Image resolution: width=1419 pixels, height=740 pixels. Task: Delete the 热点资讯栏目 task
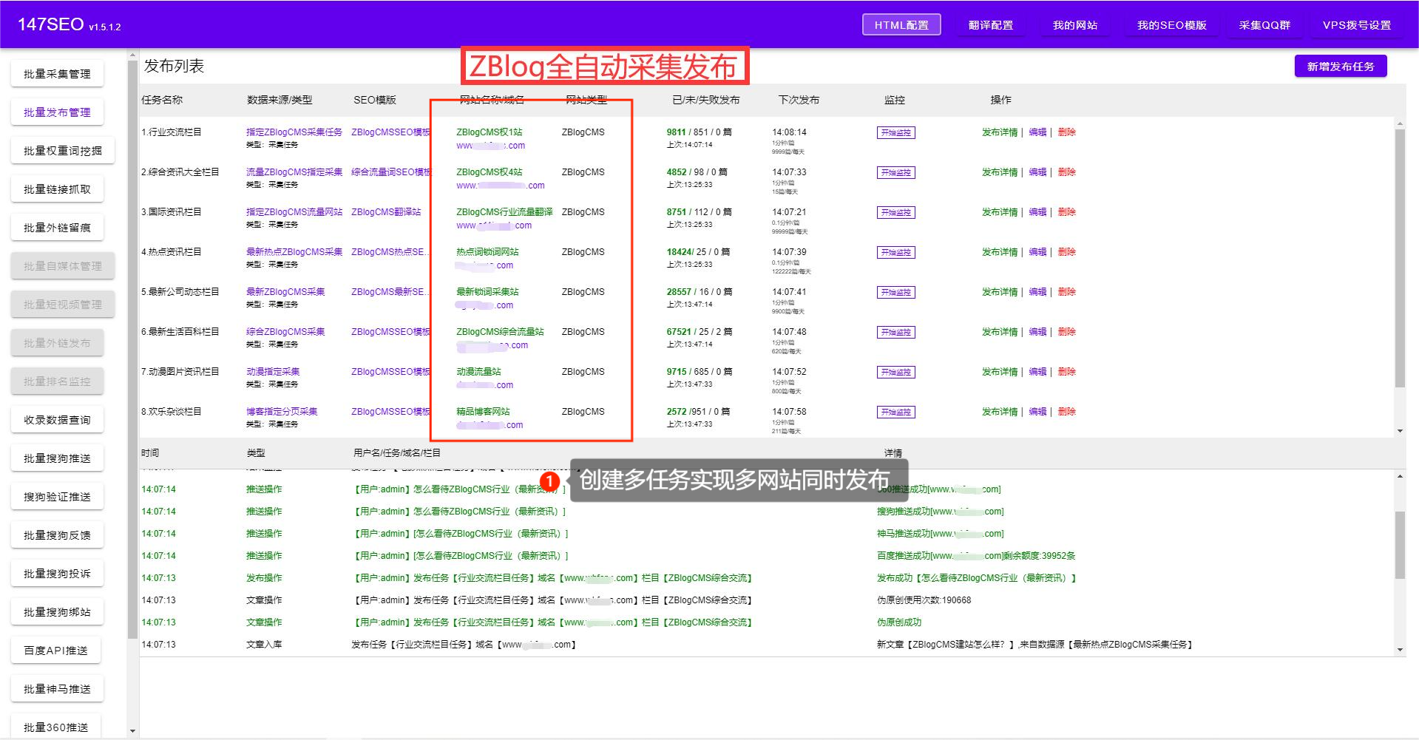1066,252
